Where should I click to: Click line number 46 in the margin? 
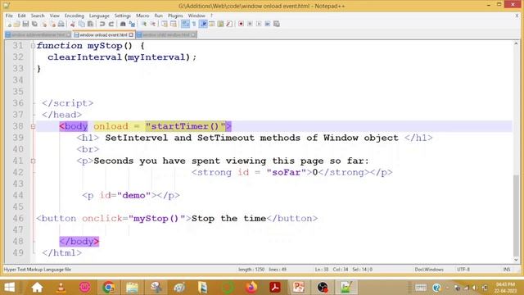[x=18, y=219]
